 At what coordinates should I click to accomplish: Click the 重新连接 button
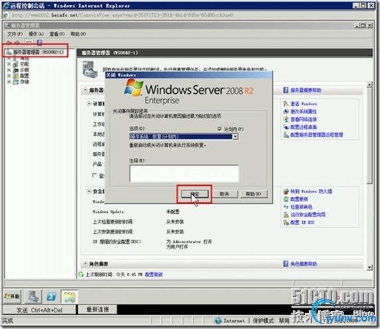tap(98, 310)
